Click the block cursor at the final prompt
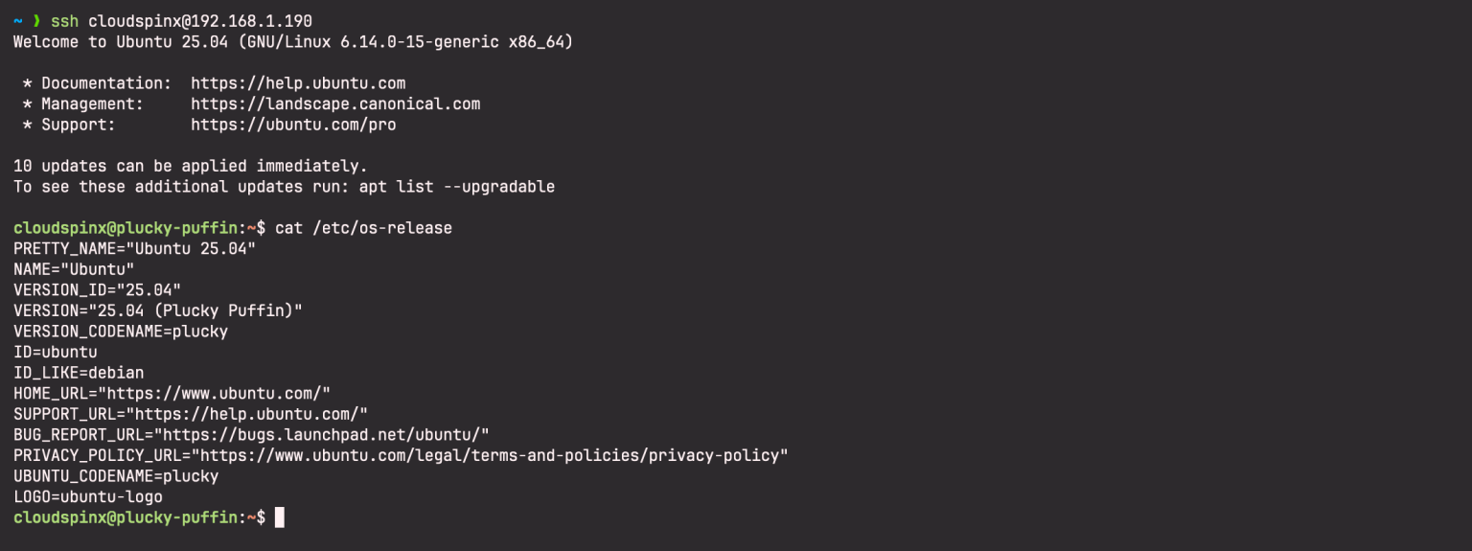The image size is (1472, 551). point(280,517)
